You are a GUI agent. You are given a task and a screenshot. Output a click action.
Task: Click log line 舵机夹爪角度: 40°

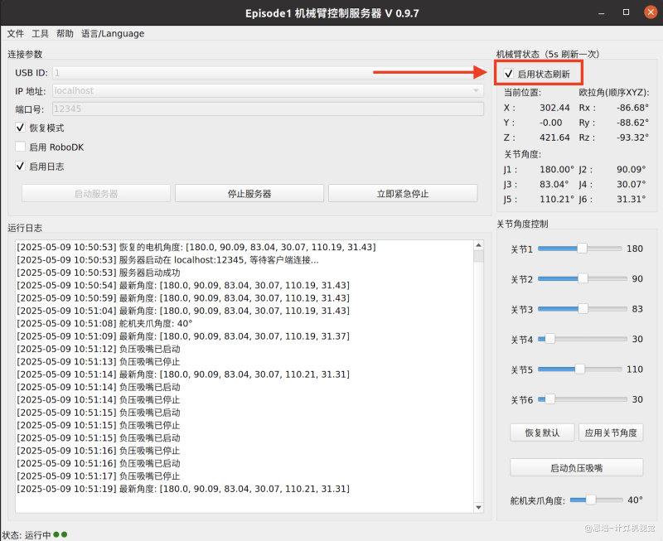tap(104, 323)
